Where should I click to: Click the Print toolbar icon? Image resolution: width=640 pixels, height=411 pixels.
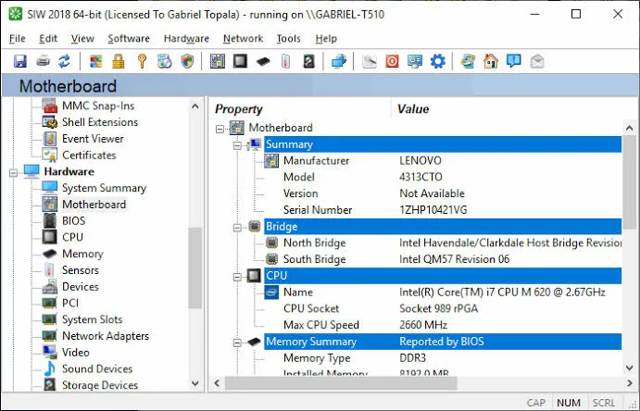[x=43, y=62]
